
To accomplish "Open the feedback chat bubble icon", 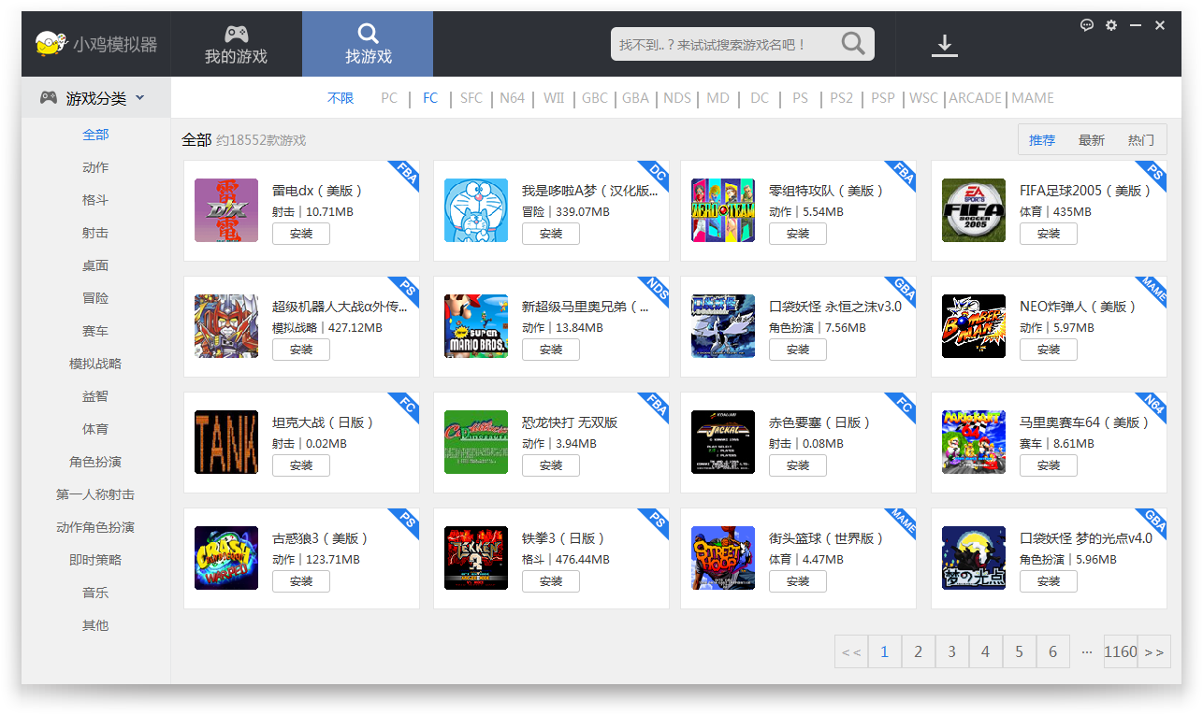I will pyautogui.click(x=1087, y=25).
